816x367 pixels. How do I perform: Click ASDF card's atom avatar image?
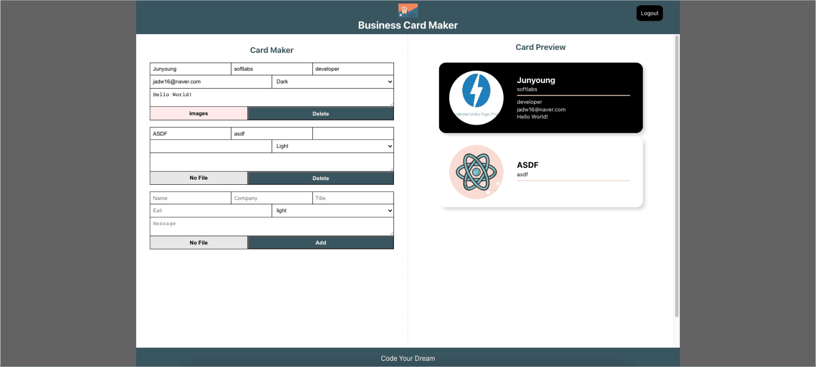tap(476, 172)
